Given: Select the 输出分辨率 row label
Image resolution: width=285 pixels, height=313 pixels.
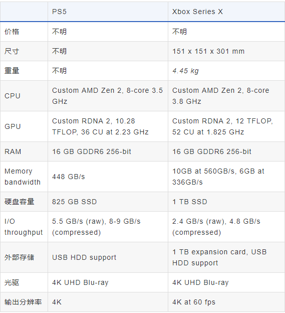Looking at the screenshot, I should coord(24,302).
